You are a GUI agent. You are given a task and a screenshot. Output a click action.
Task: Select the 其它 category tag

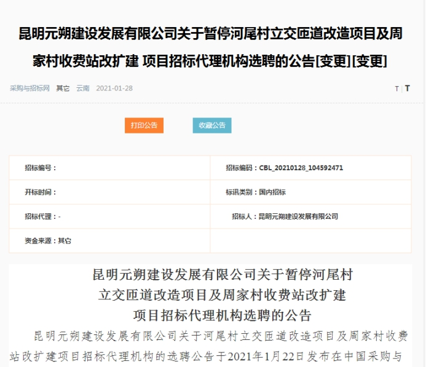63,89
